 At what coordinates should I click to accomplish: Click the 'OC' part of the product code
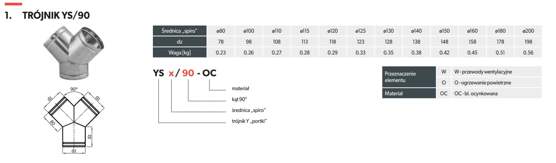pos(209,73)
